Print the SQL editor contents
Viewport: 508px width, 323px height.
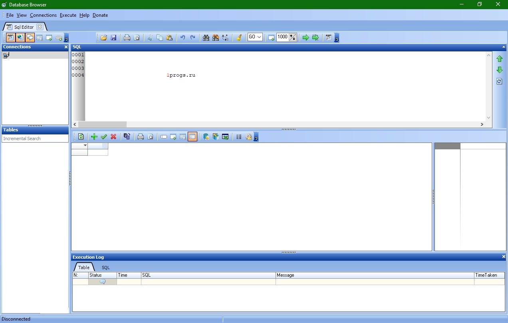[x=127, y=38]
